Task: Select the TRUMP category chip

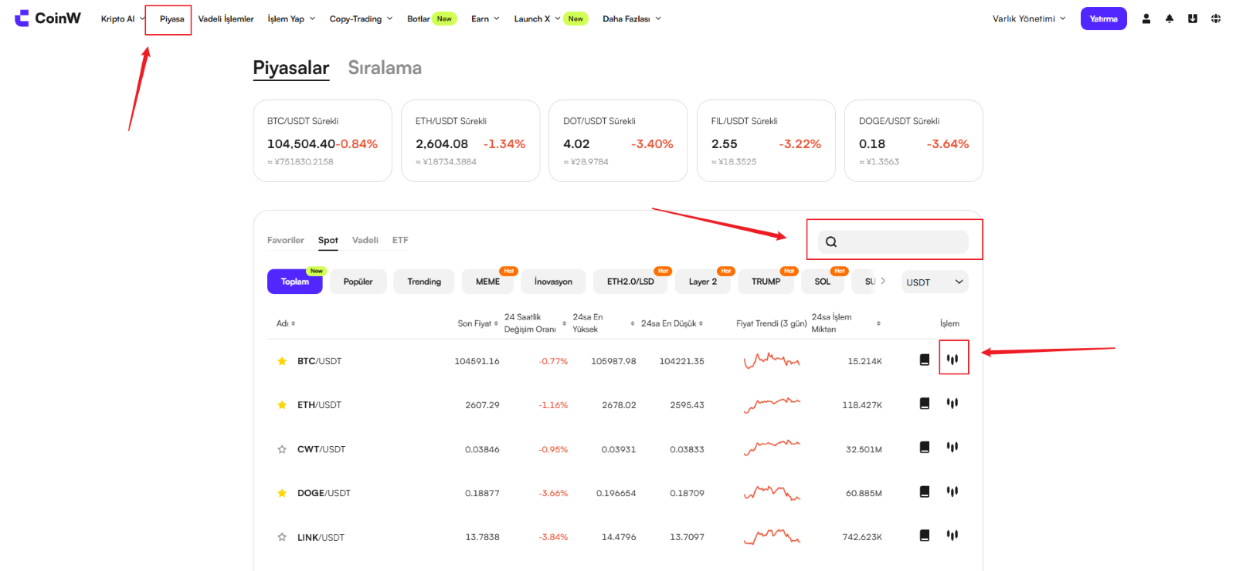Action: point(766,282)
